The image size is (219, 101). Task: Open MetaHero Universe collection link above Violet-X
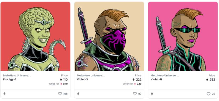coord(91,75)
